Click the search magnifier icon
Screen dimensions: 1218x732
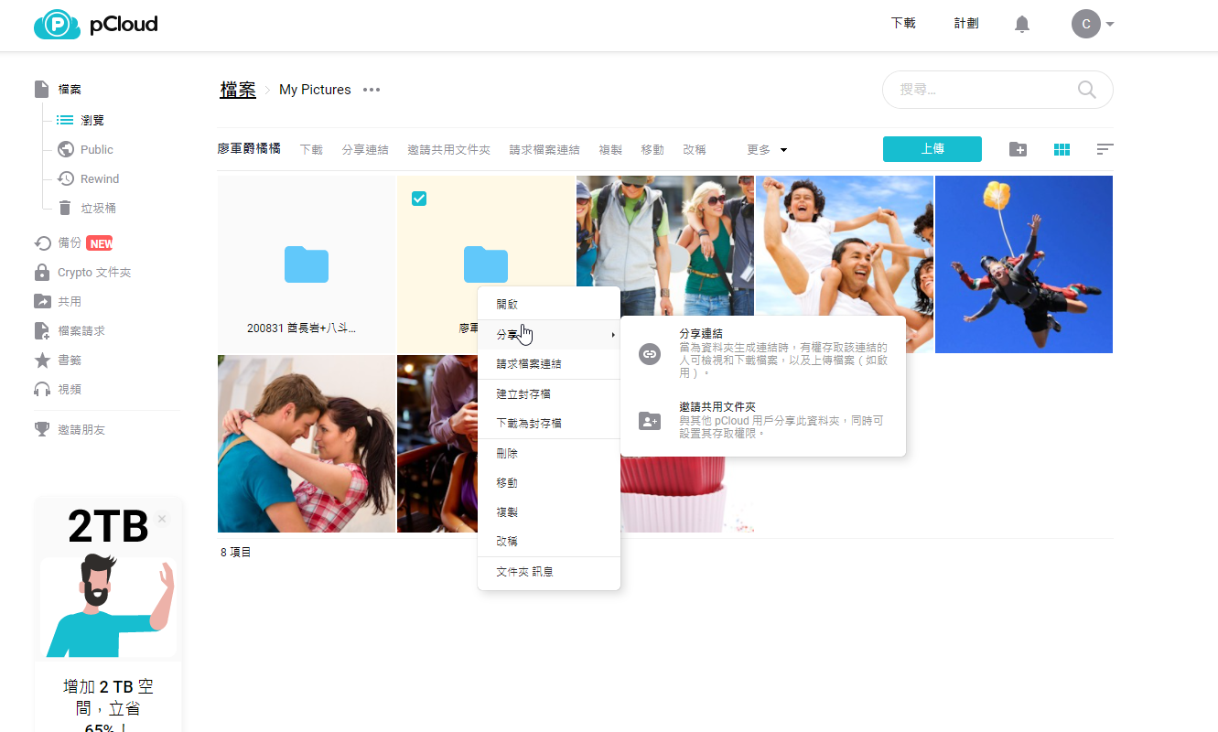(x=1086, y=90)
